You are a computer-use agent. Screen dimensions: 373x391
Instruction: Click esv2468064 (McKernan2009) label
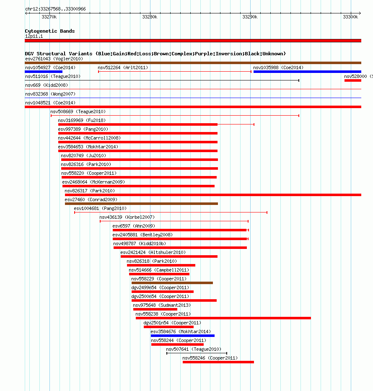93,182
